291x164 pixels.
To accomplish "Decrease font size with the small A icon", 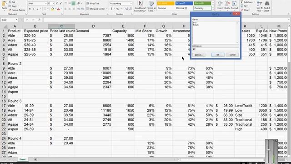I will (x=60, y=4).
